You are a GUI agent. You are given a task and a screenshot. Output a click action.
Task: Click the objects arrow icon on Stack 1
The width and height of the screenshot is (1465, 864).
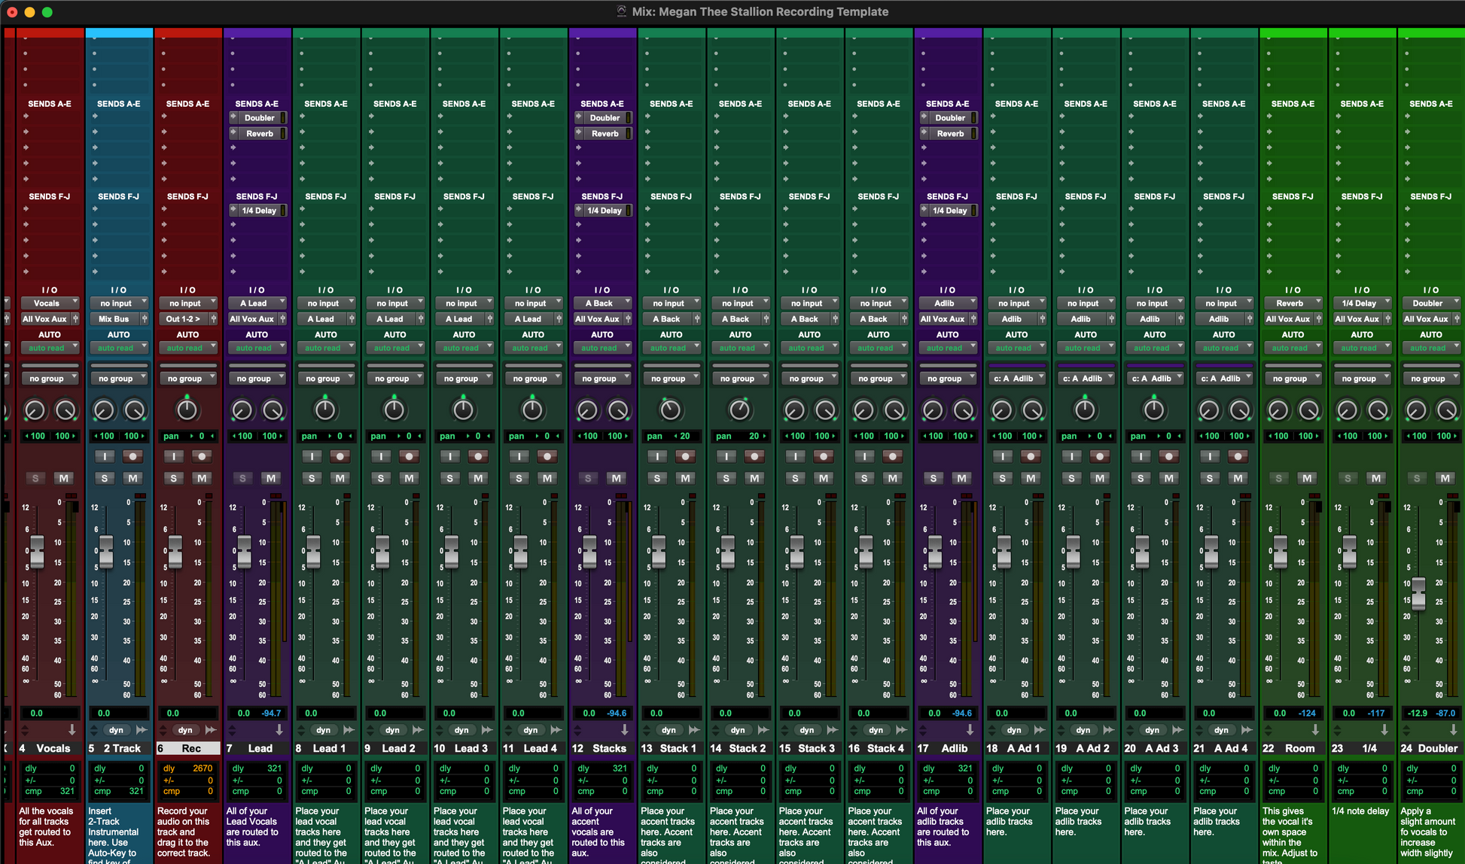693,730
